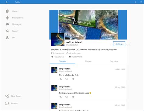
Task: Open the Me menu label
Action: pyautogui.click(x=13, y=38)
